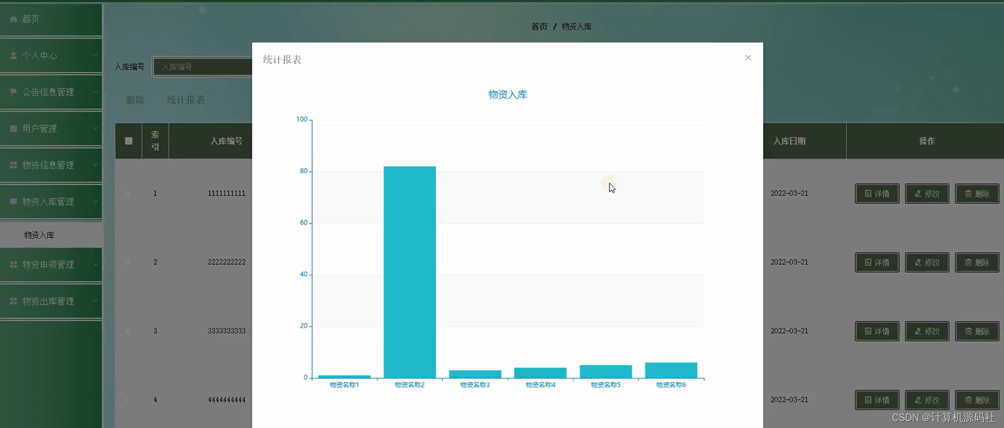Click the flag icon beside 公告信息管理
This screenshot has height=428, width=1004.
13,92
